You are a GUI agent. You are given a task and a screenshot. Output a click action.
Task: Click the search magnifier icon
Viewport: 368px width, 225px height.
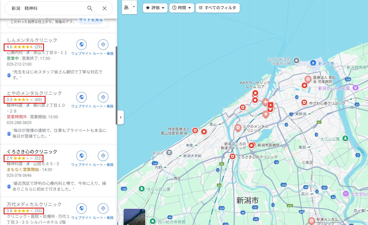pos(90,8)
